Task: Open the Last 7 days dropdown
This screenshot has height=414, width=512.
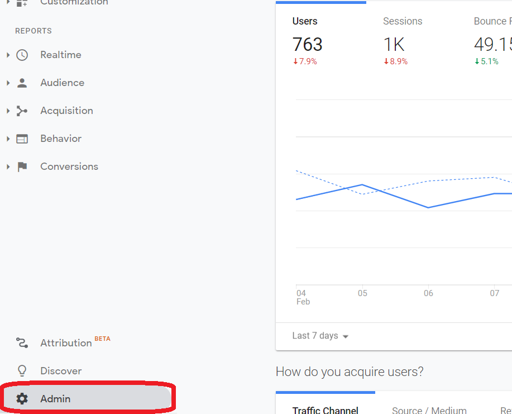Action: click(x=320, y=336)
